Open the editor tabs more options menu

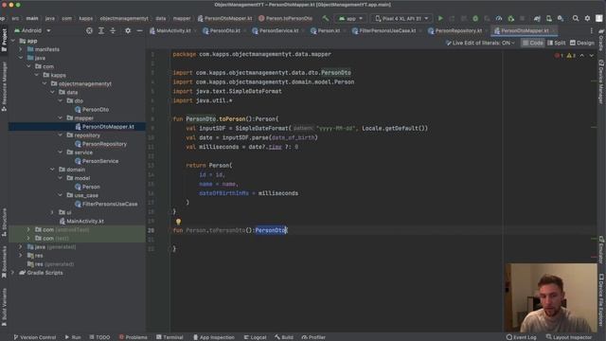591,30
